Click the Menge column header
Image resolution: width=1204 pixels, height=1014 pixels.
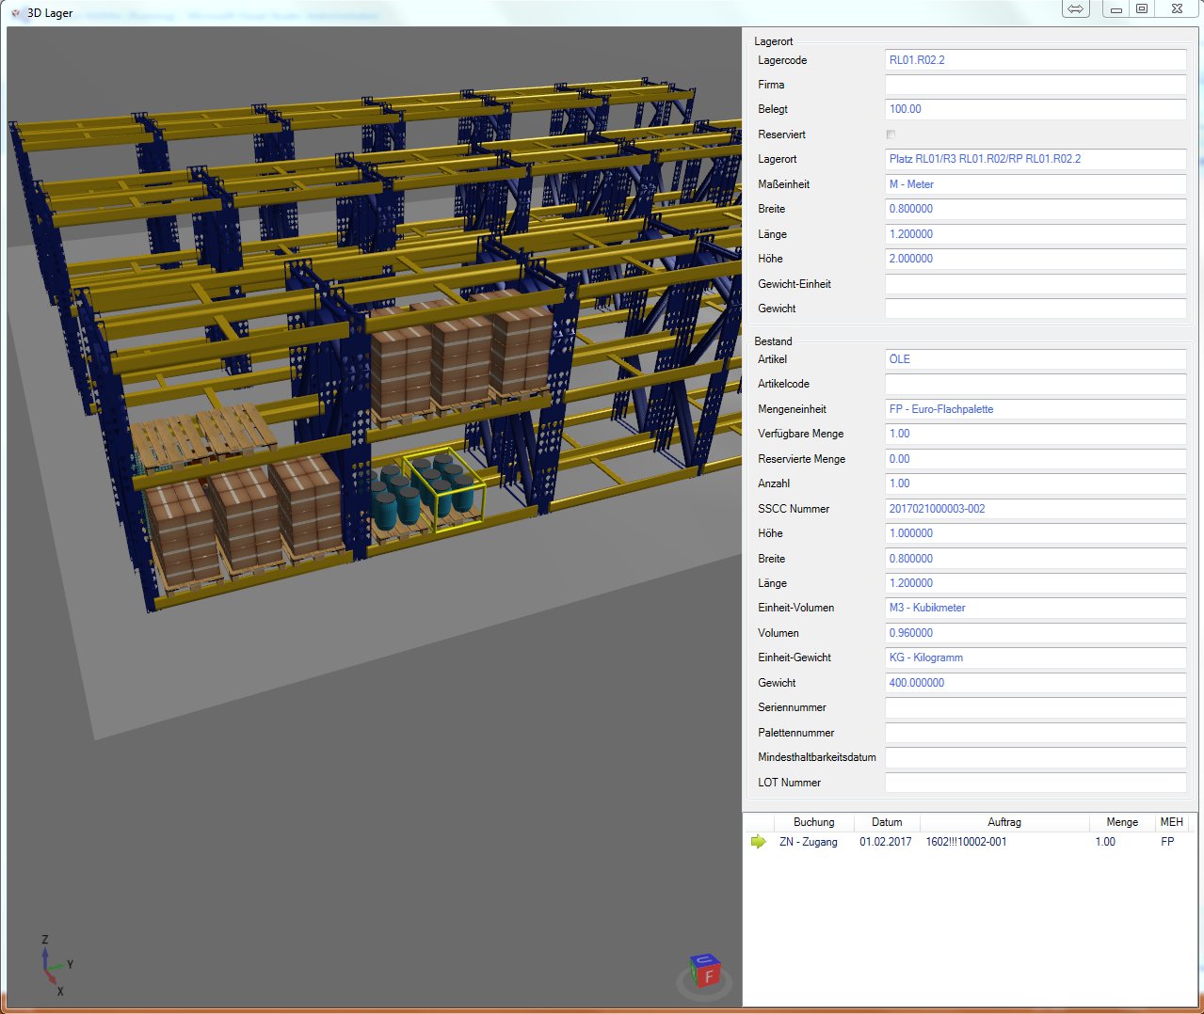(x=1121, y=822)
